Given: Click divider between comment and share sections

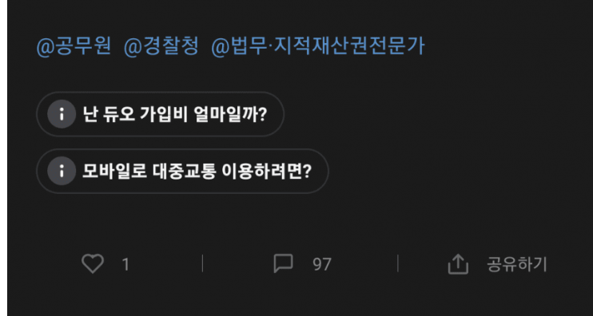Looking at the screenshot, I should coord(398,263).
